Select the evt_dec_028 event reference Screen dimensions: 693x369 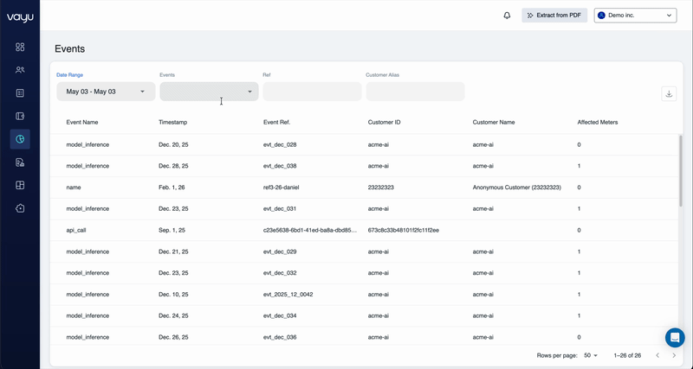click(x=280, y=144)
